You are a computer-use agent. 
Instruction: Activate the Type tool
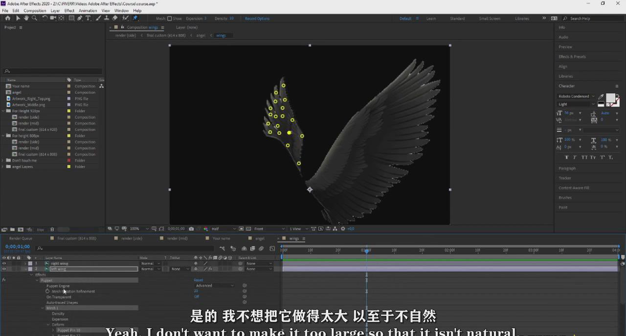pyautogui.click(x=88, y=18)
